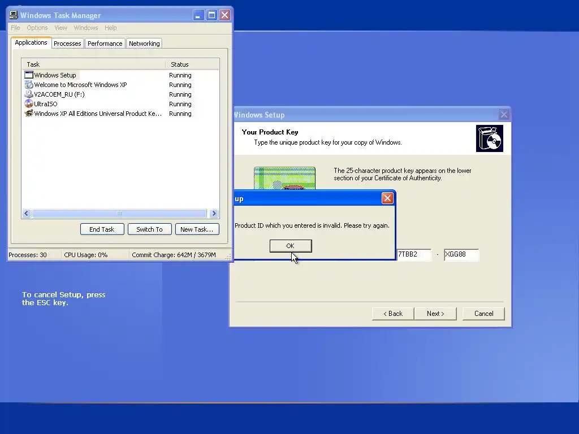Click the V2ACOEM_RU (F:) drive icon
The width and height of the screenshot is (579, 434).
coord(29,94)
